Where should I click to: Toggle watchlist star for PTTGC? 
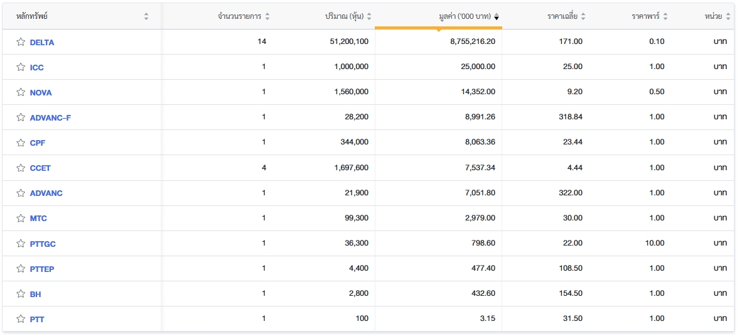click(x=21, y=244)
